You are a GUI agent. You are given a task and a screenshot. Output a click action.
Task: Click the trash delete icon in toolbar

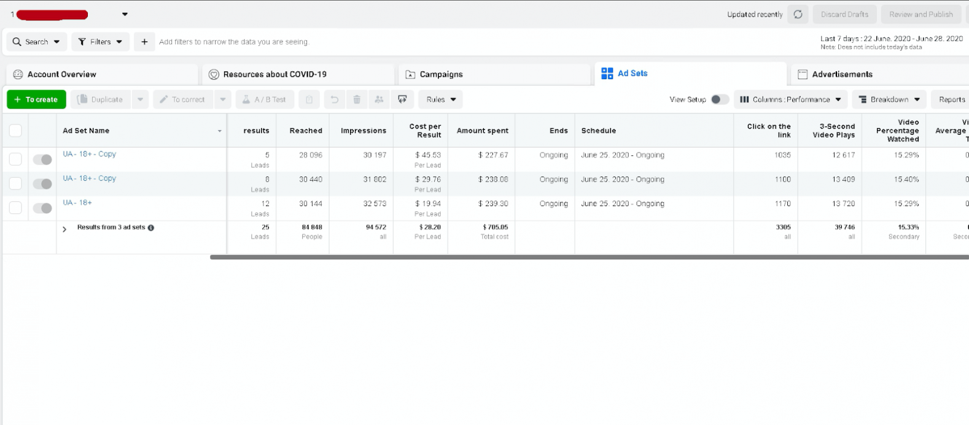coord(357,99)
